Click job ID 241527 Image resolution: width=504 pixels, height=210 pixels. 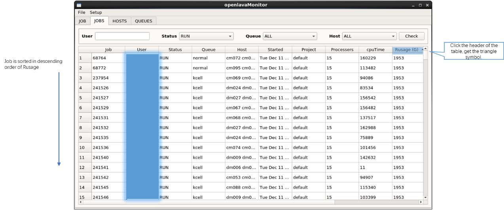[x=108, y=98]
